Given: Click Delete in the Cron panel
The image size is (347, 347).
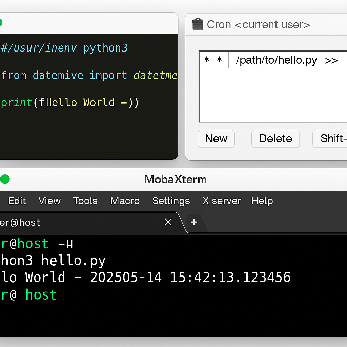Looking at the screenshot, I should coord(275,139).
